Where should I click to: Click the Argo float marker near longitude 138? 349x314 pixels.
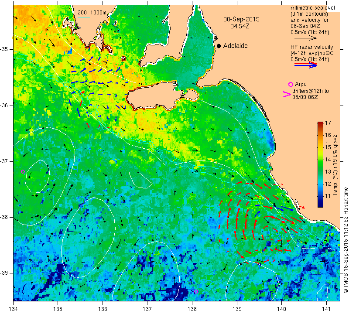point(196,291)
